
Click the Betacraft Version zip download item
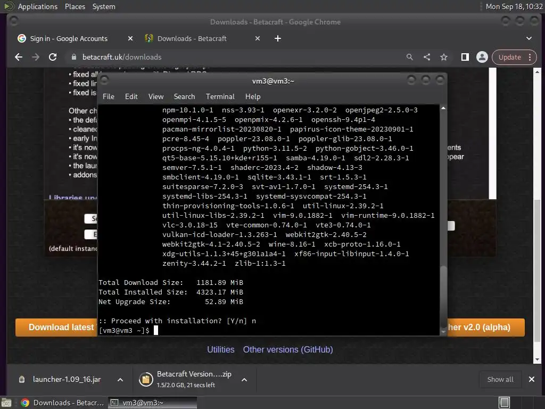pyautogui.click(x=194, y=379)
